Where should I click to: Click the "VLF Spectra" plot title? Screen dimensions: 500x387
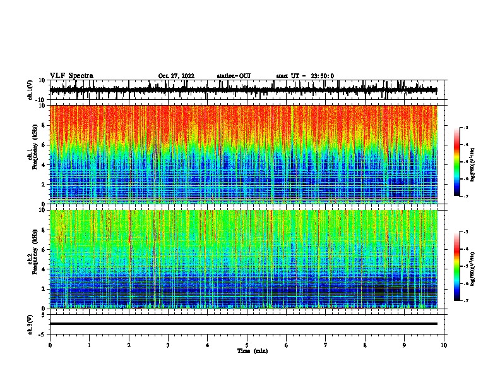pyautogui.click(x=71, y=76)
